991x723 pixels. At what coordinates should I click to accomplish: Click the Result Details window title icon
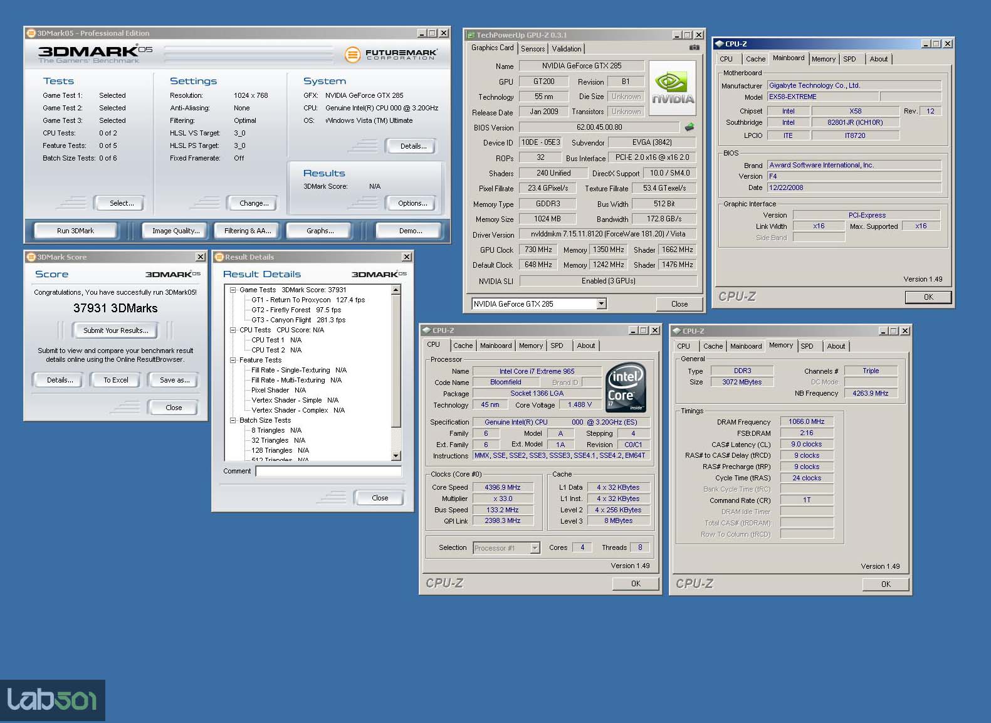point(219,257)
